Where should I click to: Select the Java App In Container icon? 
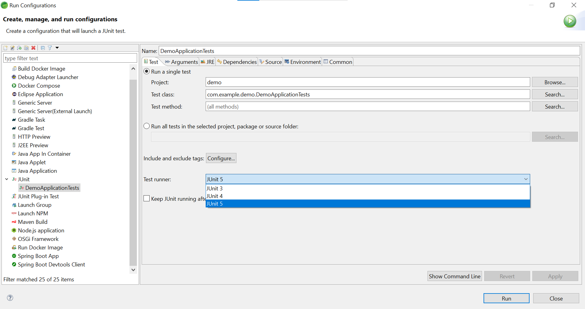click(x=14, y=154)
